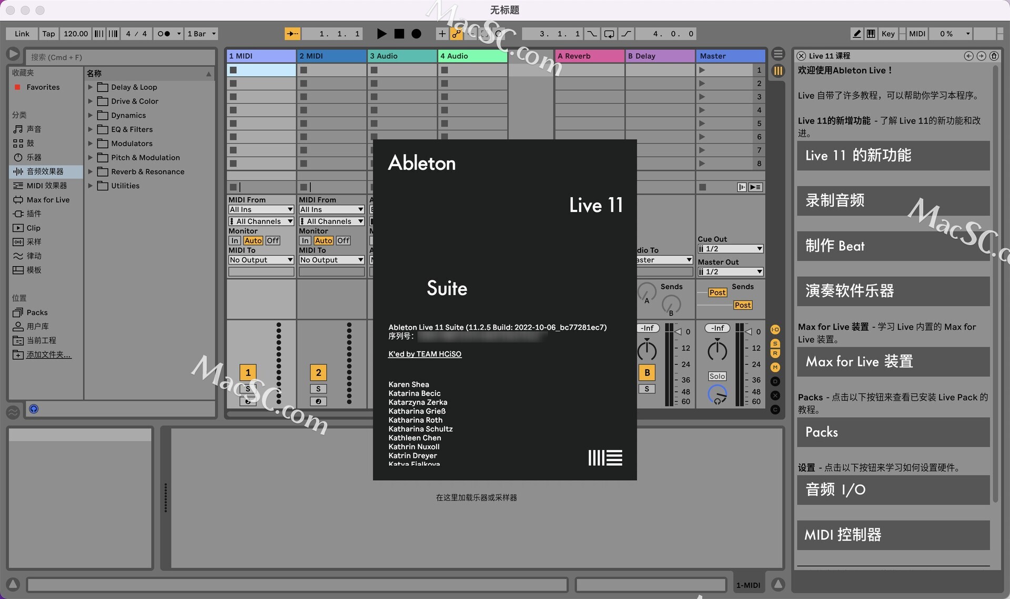Toggle the Link button

22,34
